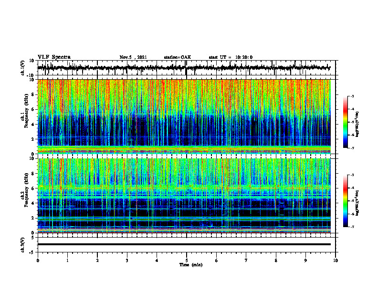Click the time-axis tick label "9"
Viewport: 378px width, 292px height.
(x=305, y=261)
